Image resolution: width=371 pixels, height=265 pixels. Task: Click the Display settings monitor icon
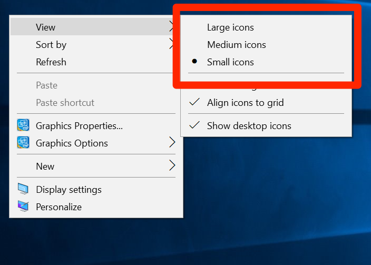click(23, 189)
